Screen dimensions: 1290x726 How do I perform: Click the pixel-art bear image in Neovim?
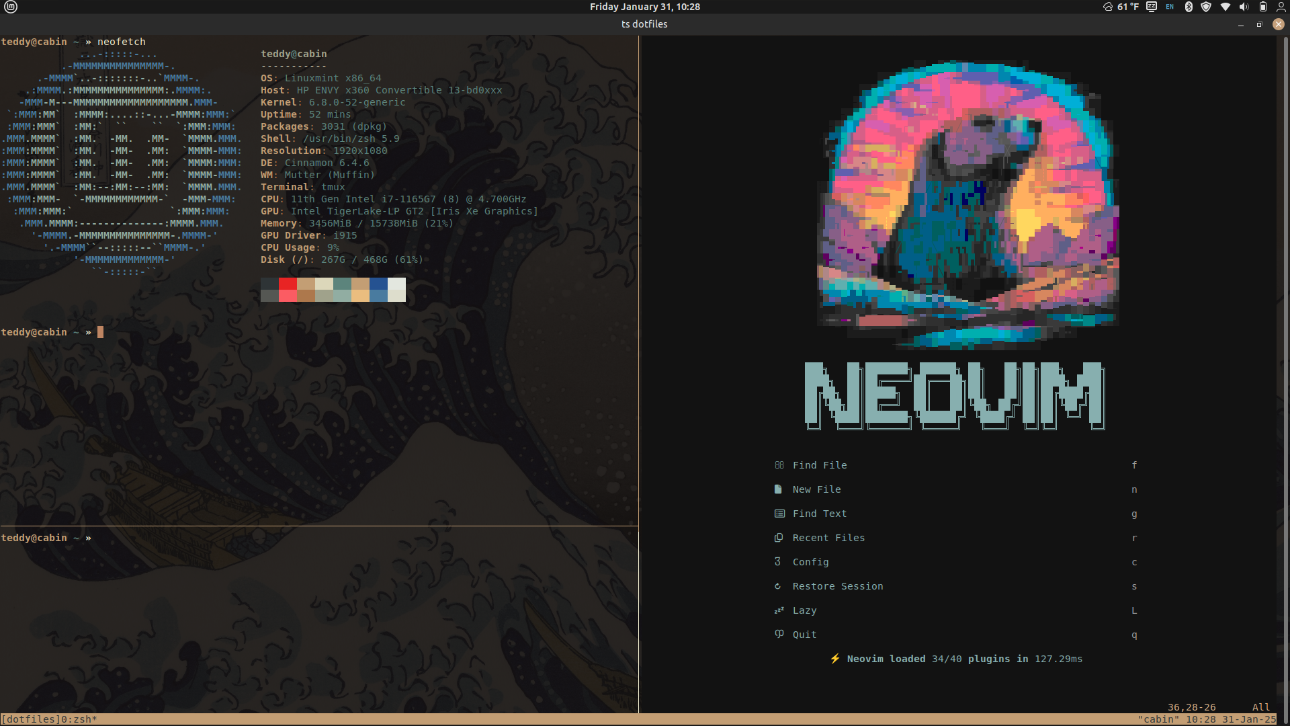[968, 205]
